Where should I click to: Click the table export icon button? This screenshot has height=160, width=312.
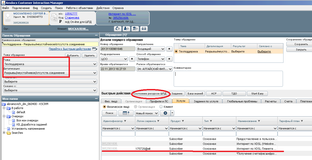coord(126,113)
